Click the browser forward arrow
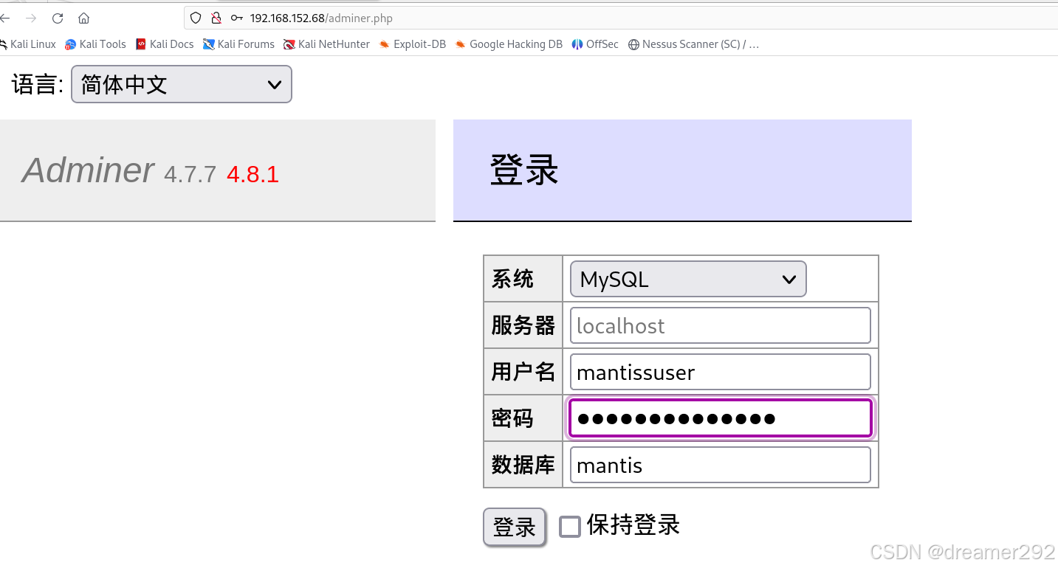1058x571 pixels. (31, 18)
